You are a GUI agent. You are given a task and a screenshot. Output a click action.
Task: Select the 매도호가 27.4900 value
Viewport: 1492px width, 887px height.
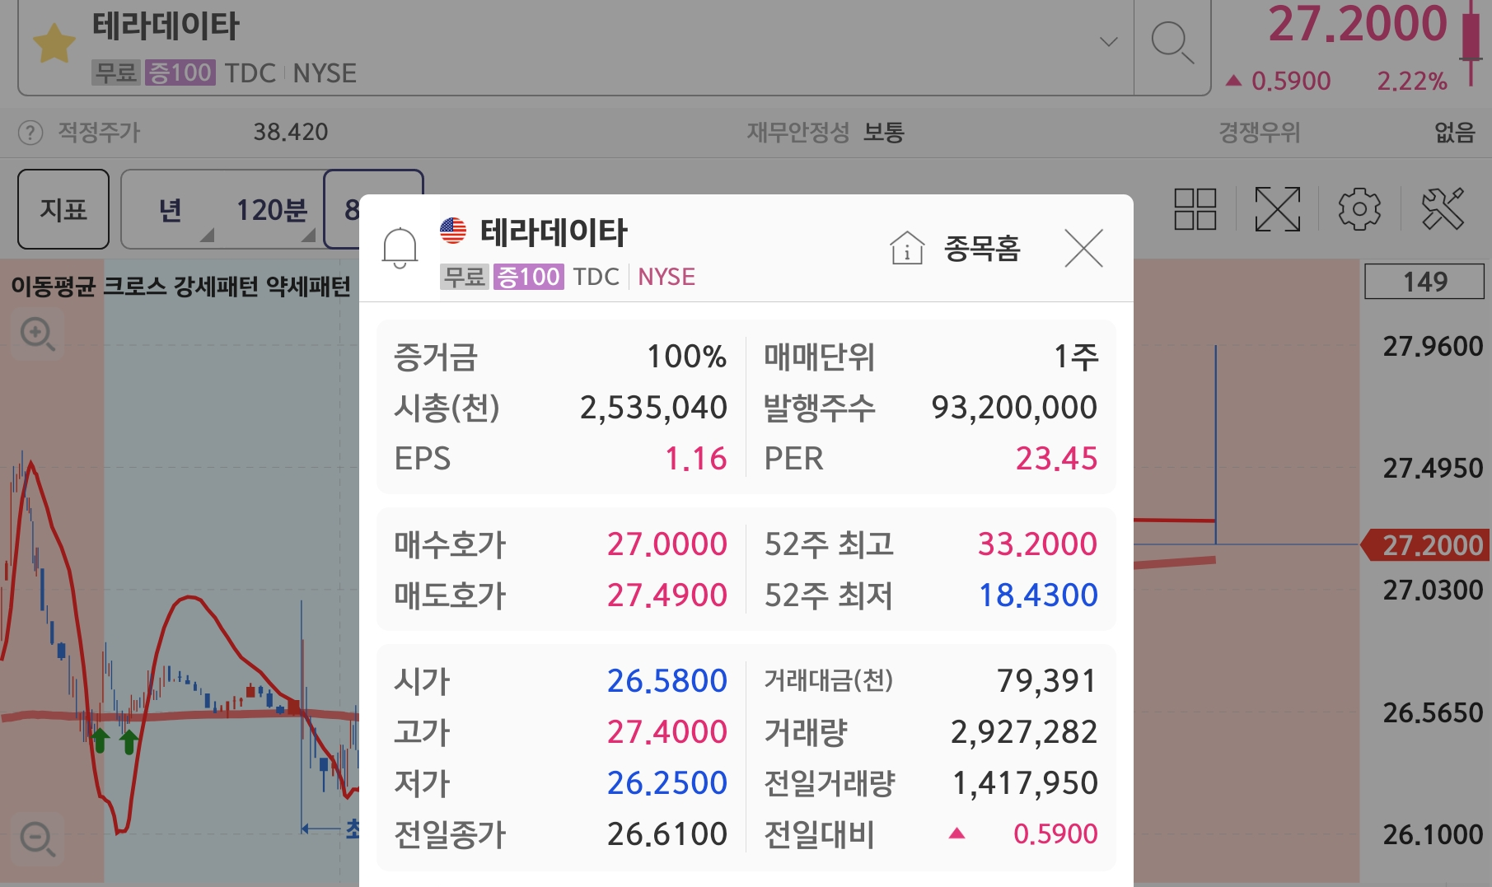coord(667,595)
